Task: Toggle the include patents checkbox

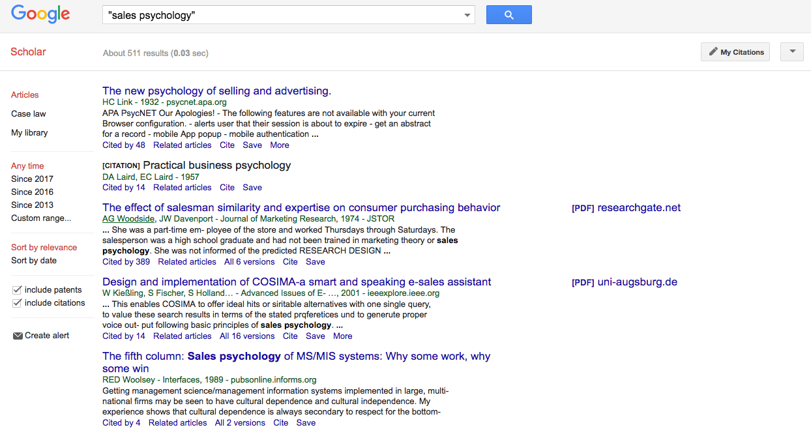Action: pyautogui.click(x=18, y=290)
